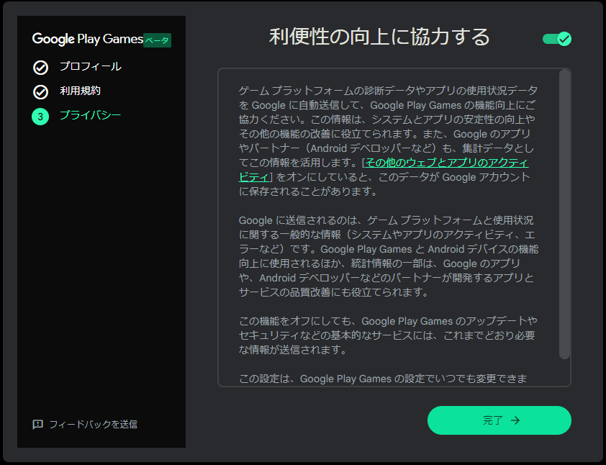Select the numbered circle 3 icon for プライバシー
Image resolution: width=606 pixels, height=465 pixels.
coord(40,116)
